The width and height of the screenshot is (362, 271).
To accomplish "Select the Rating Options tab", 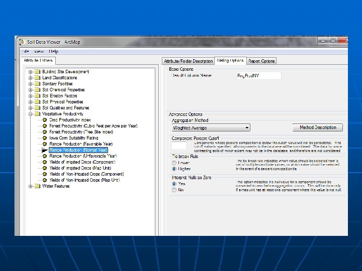I will tap(230, 61).
